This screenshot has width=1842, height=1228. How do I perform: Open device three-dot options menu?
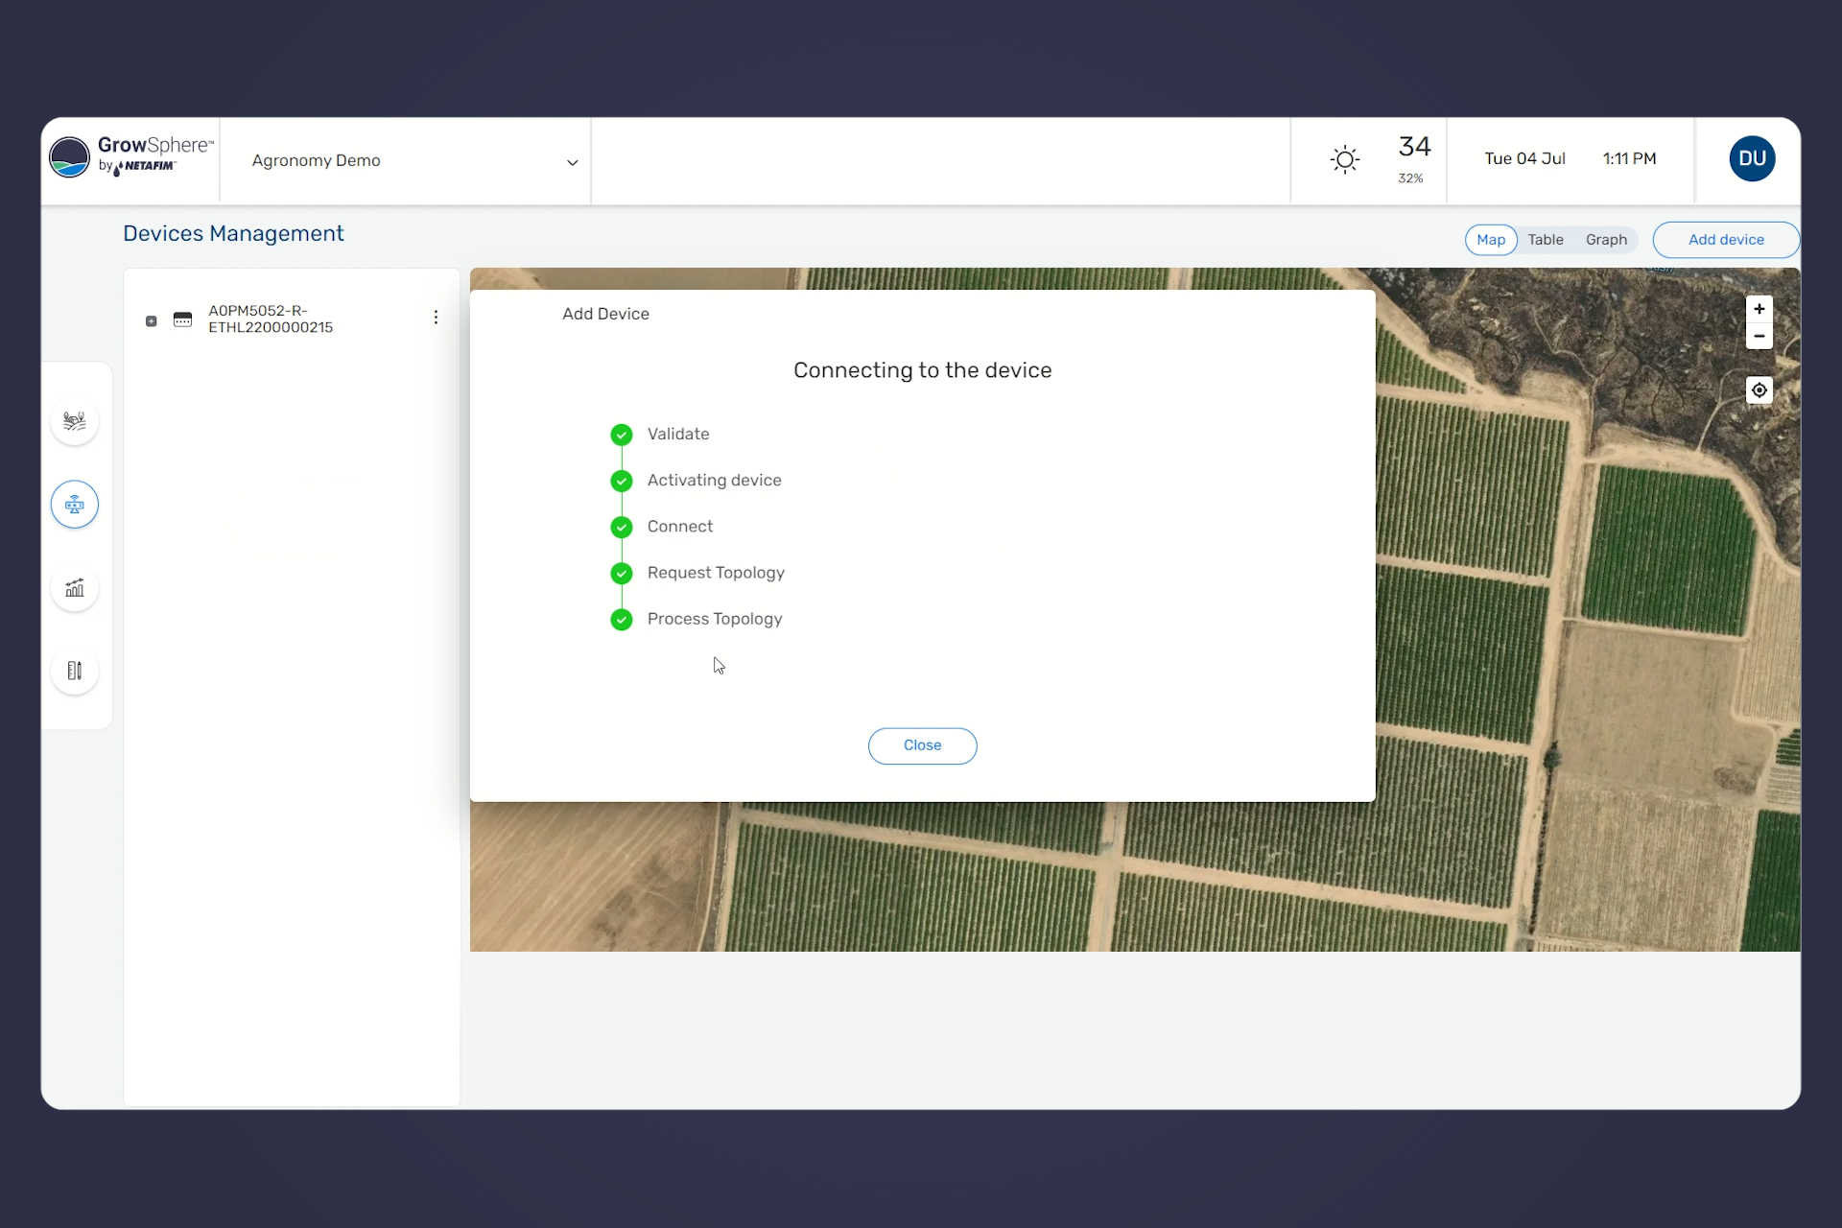(x=436, y=318)
